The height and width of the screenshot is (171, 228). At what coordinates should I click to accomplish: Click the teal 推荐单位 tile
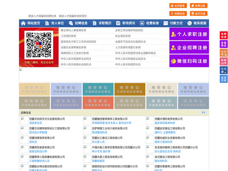(x=98, y=89)
